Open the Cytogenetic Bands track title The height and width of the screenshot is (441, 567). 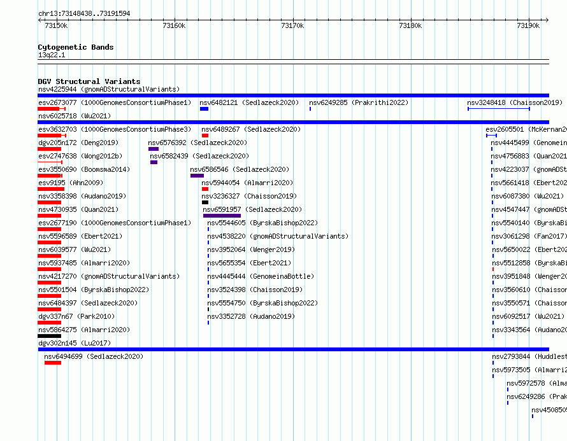76,47
